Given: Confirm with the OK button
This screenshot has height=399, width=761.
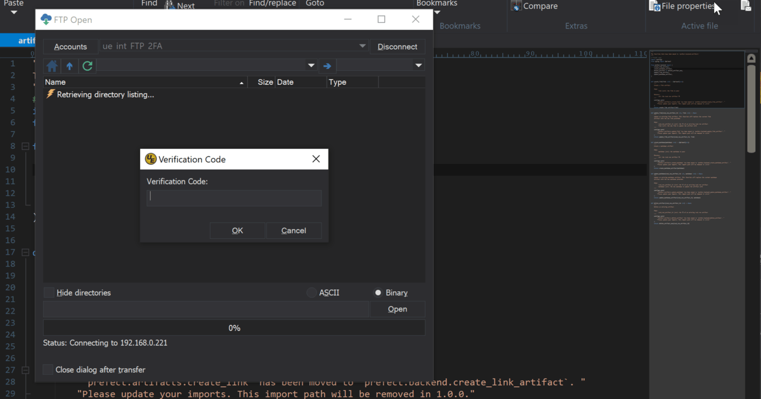Looking at the screenshot, I should coord(237,230).
